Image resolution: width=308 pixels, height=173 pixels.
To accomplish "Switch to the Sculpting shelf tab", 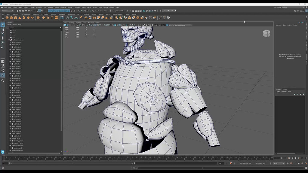I will click(35, 14).
